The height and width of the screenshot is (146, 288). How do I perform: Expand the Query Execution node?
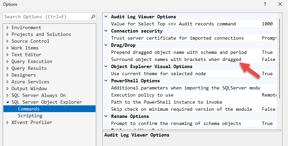pyautogui.click(x=7, y=62)
